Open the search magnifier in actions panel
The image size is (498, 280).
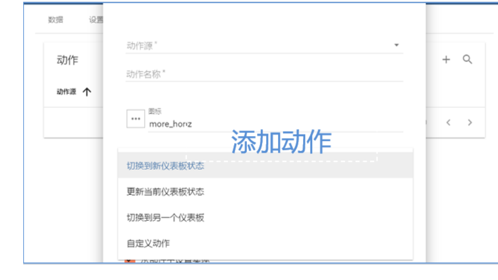point(468,60)
